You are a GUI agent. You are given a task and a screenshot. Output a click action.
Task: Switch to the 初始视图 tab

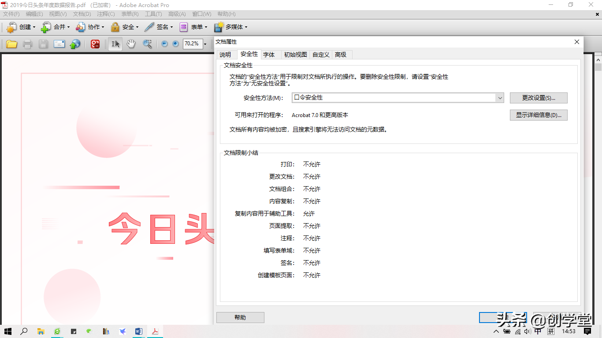coord(295,55)
